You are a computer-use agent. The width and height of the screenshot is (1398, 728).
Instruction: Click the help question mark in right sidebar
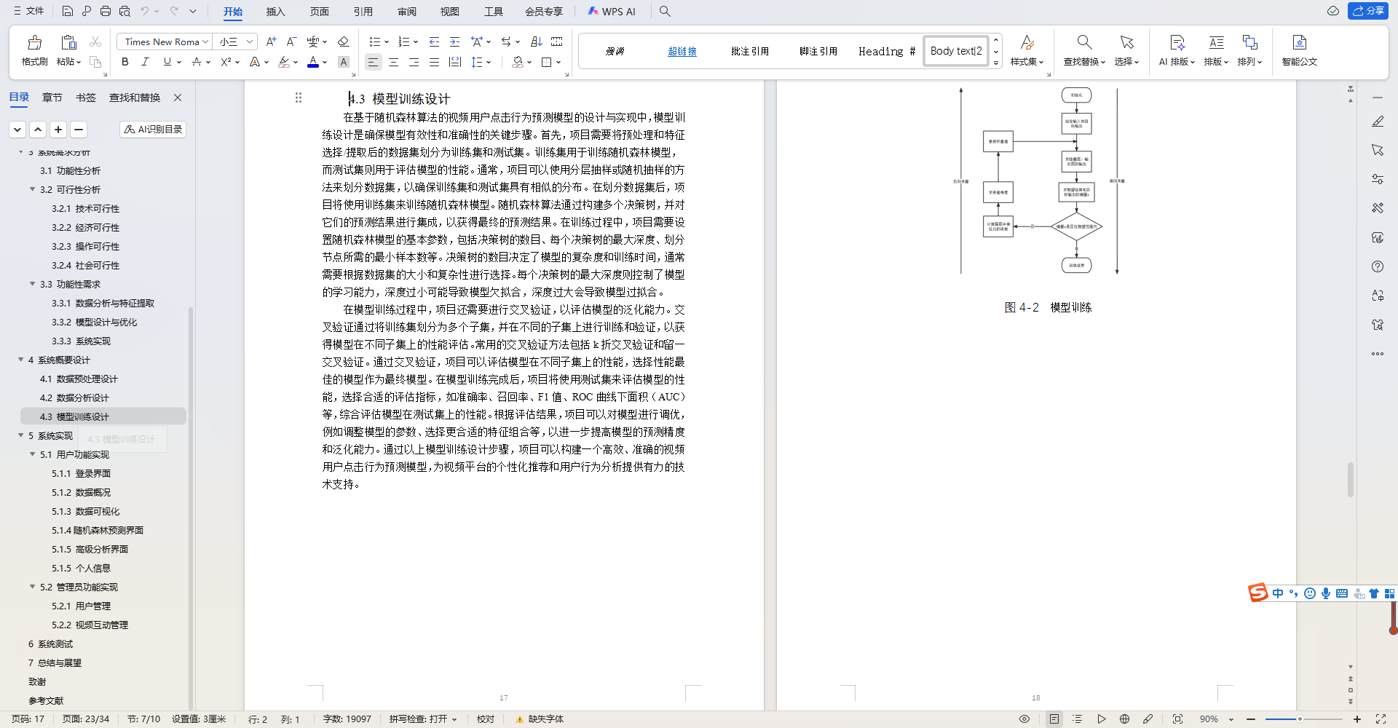(1378, 266)
